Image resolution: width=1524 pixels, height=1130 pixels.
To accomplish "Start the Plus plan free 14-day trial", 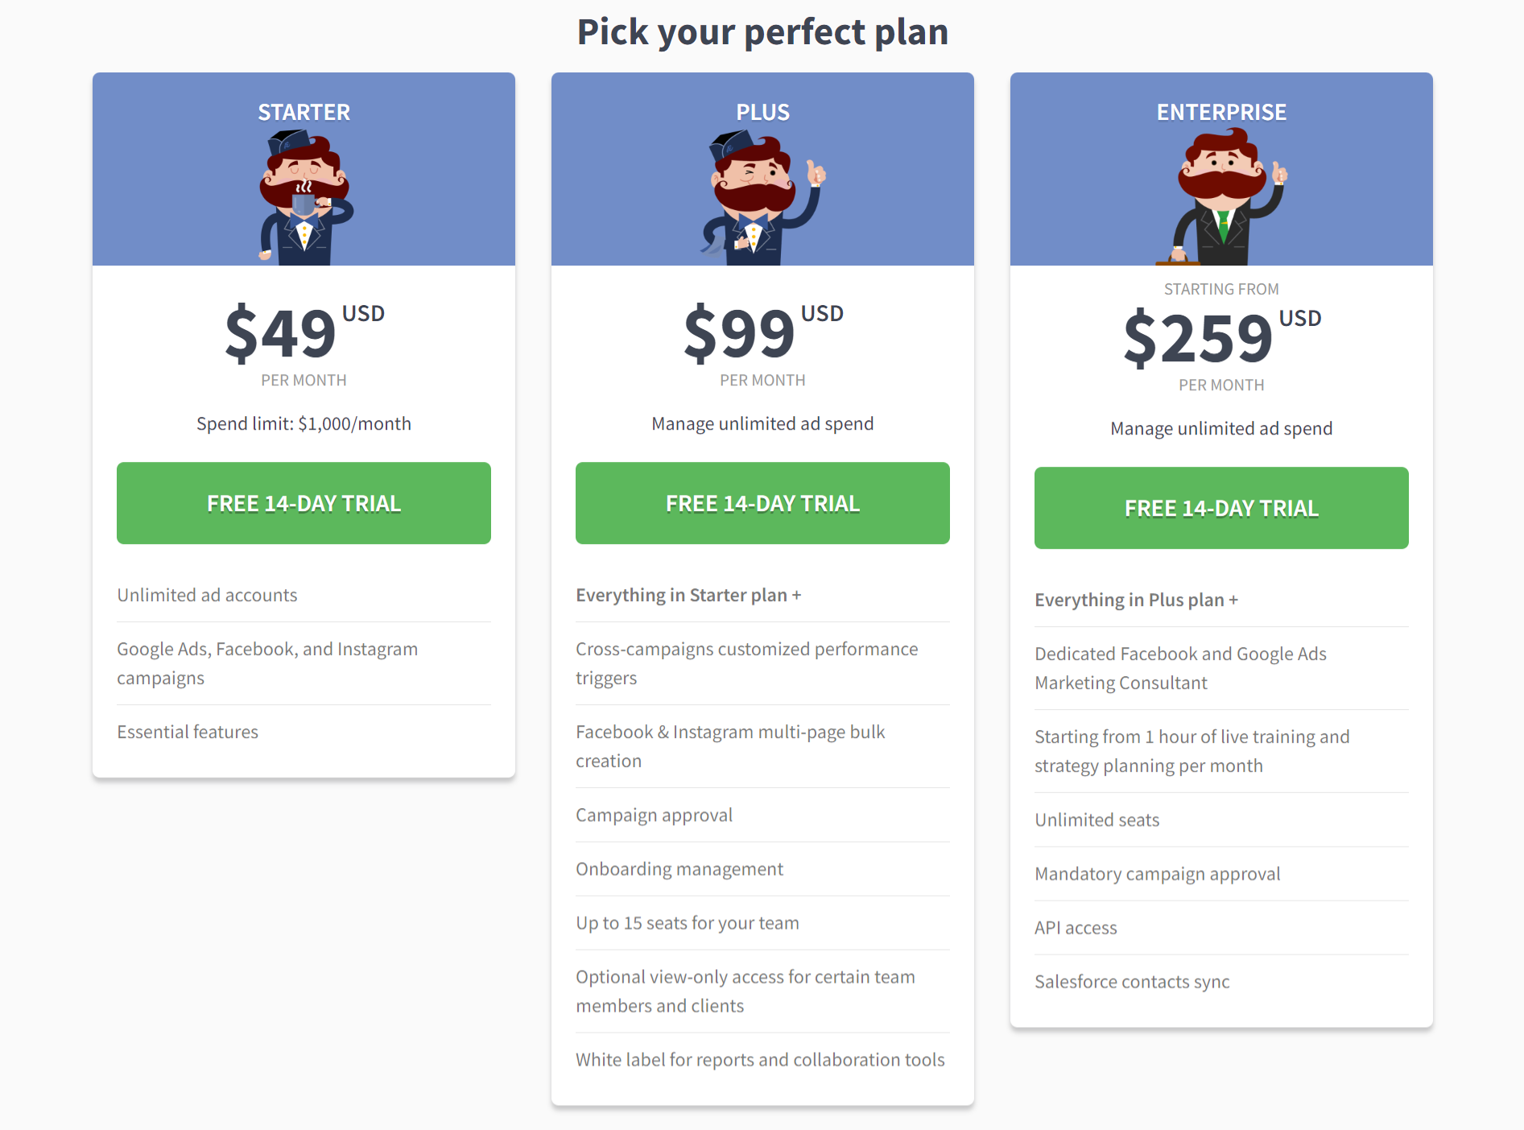I will (x=762, y=503).
